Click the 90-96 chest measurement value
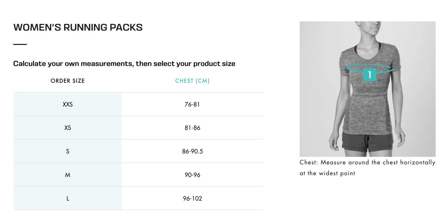Viewport: 447px width, 214px height. click(192, 175)
